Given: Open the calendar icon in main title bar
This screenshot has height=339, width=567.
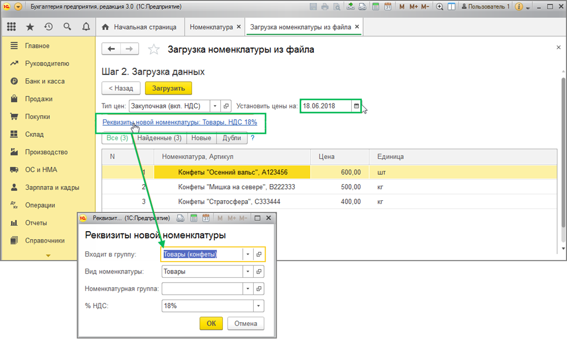Looking at the screenshot, I should coord(387,6).
